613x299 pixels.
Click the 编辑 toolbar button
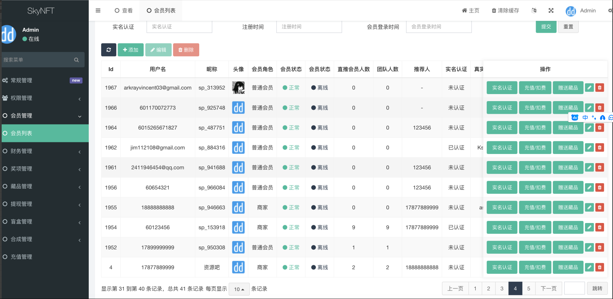pos(158,50)
